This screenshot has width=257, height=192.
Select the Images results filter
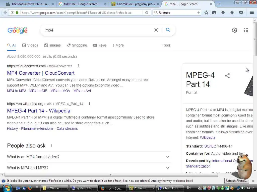pos(52,45)
